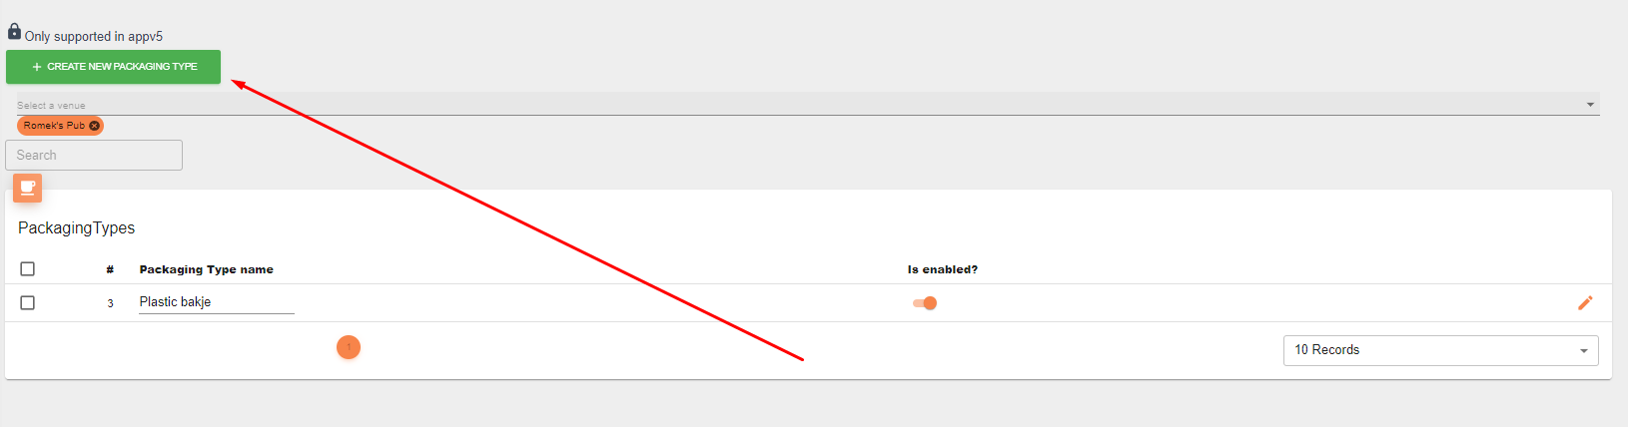Open the 10 Records selector
1628x427 pixels.
click(x=1440, y=350)
